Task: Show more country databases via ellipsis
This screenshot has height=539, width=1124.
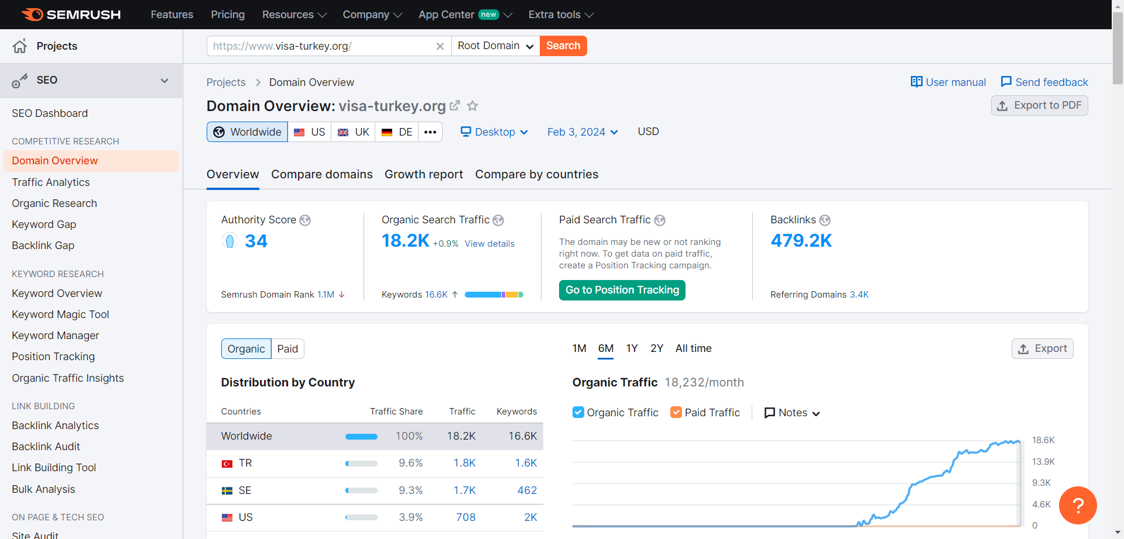Action: pos(430,132)
